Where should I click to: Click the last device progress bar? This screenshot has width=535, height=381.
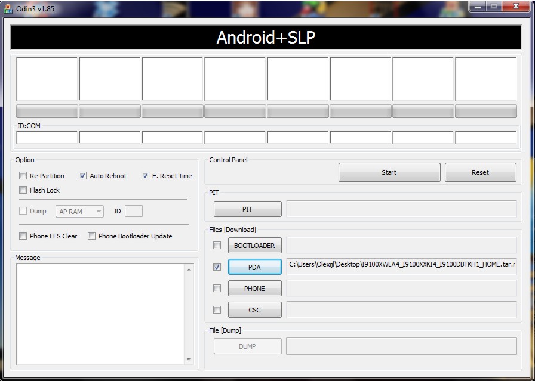point(486,111)
